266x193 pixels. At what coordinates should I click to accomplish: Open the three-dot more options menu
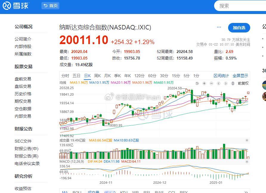(219, 27)
